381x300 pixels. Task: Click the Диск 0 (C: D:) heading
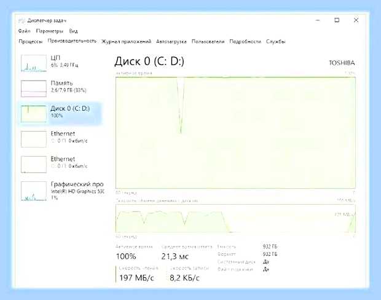pos(149,61)
